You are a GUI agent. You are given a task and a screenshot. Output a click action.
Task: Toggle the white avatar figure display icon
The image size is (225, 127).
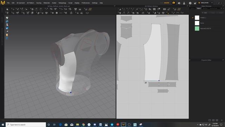pos(7,25)
